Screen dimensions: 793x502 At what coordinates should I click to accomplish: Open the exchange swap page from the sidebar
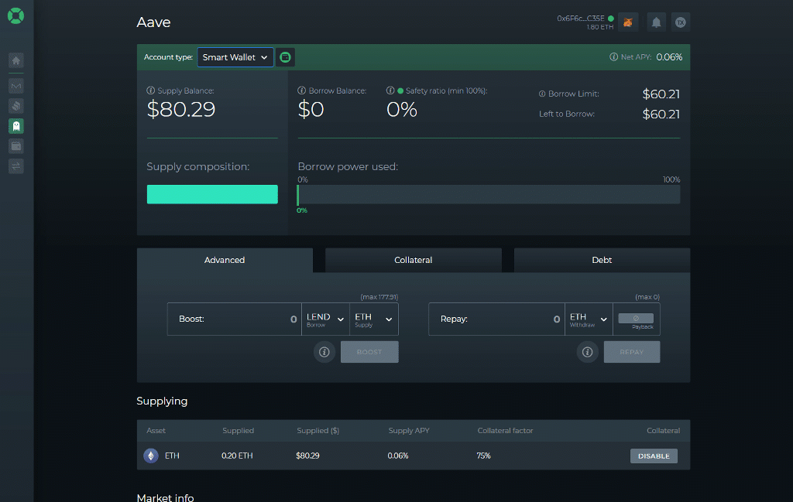(x=16, y=166)
